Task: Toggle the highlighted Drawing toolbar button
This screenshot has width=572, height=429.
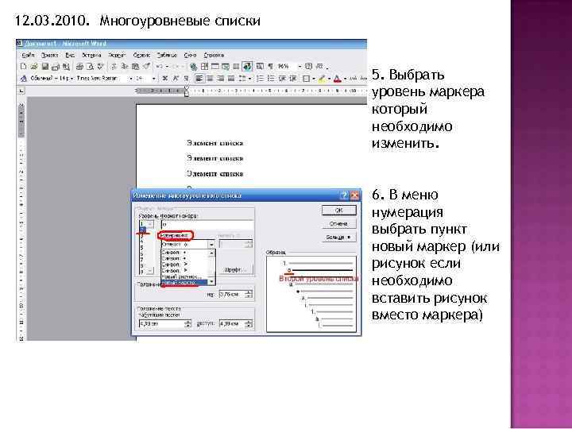Action: click(x=247, y=67)
